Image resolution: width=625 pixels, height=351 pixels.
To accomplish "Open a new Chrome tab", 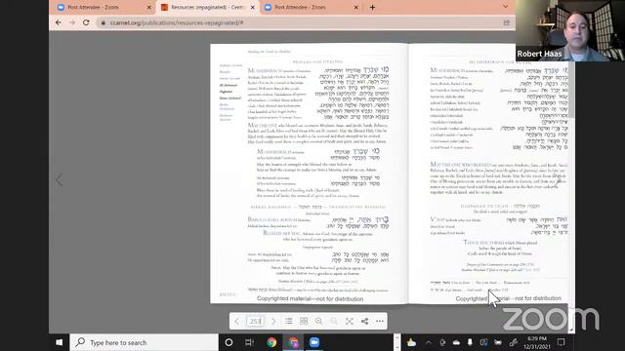I will [372, 7].
